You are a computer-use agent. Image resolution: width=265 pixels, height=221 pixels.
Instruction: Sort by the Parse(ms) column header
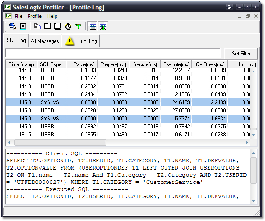tap(82, 64)
